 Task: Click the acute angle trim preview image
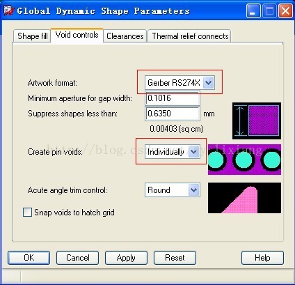(244, 198)
